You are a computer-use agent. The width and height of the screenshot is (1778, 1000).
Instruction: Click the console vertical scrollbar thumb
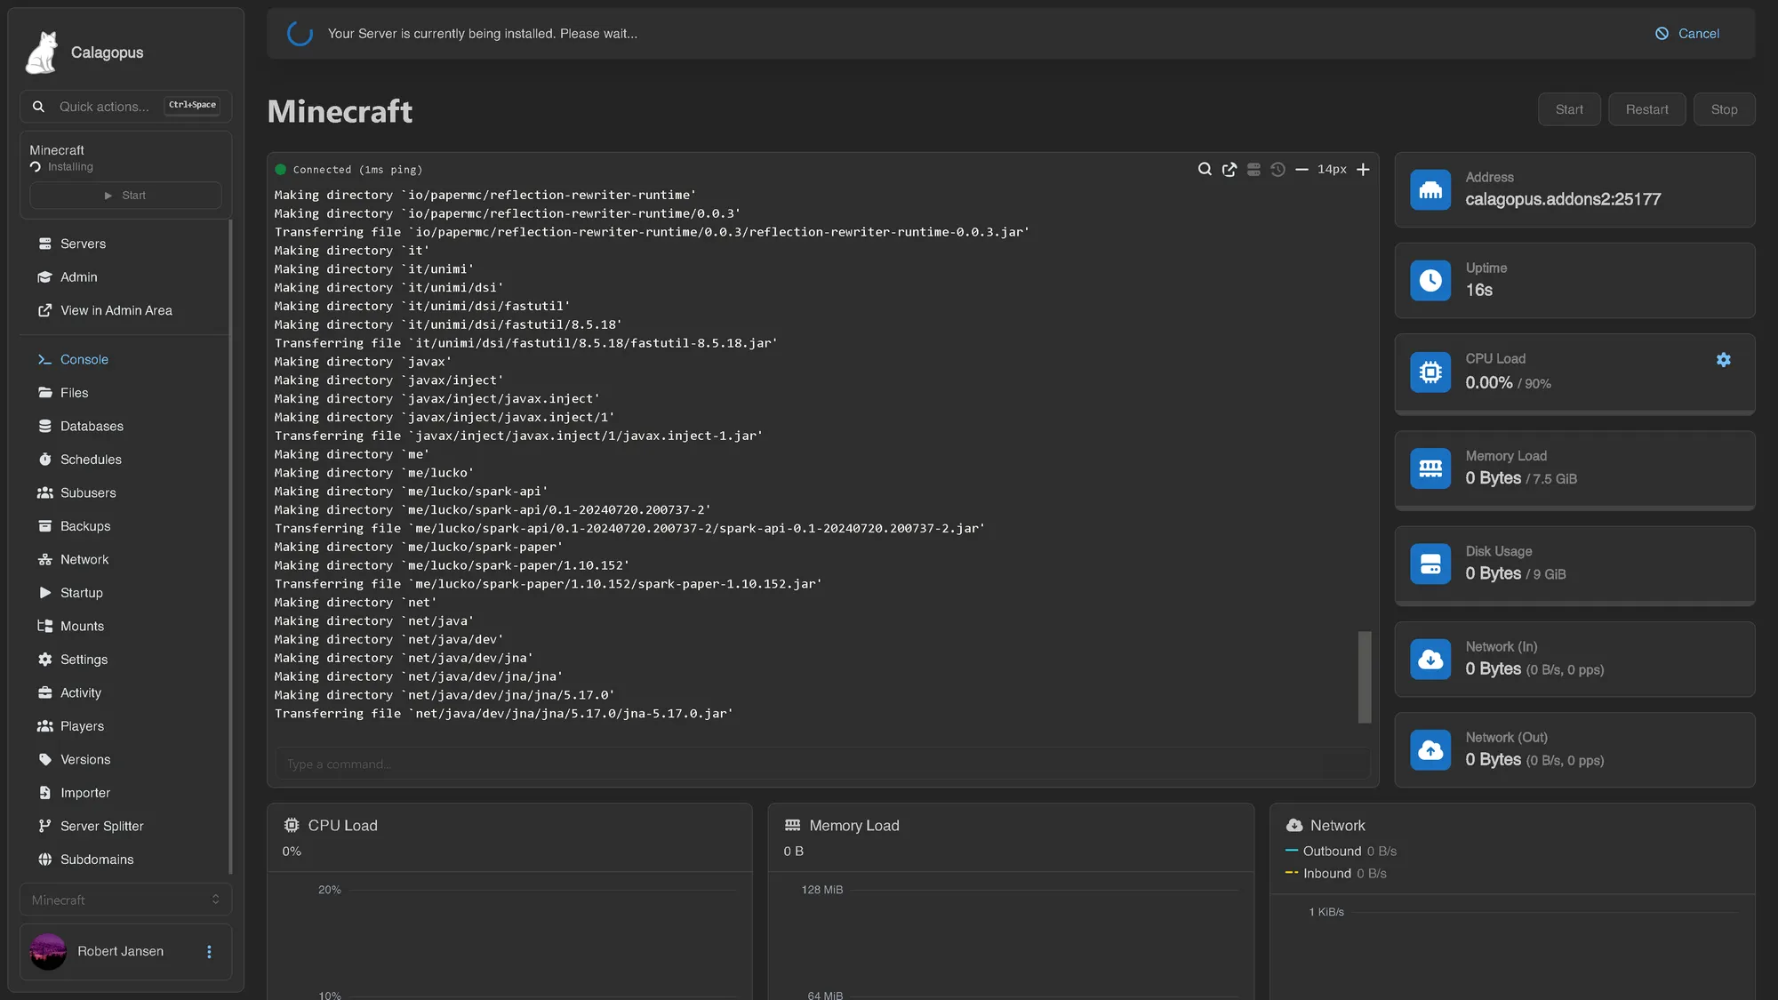coord(1365,677)
